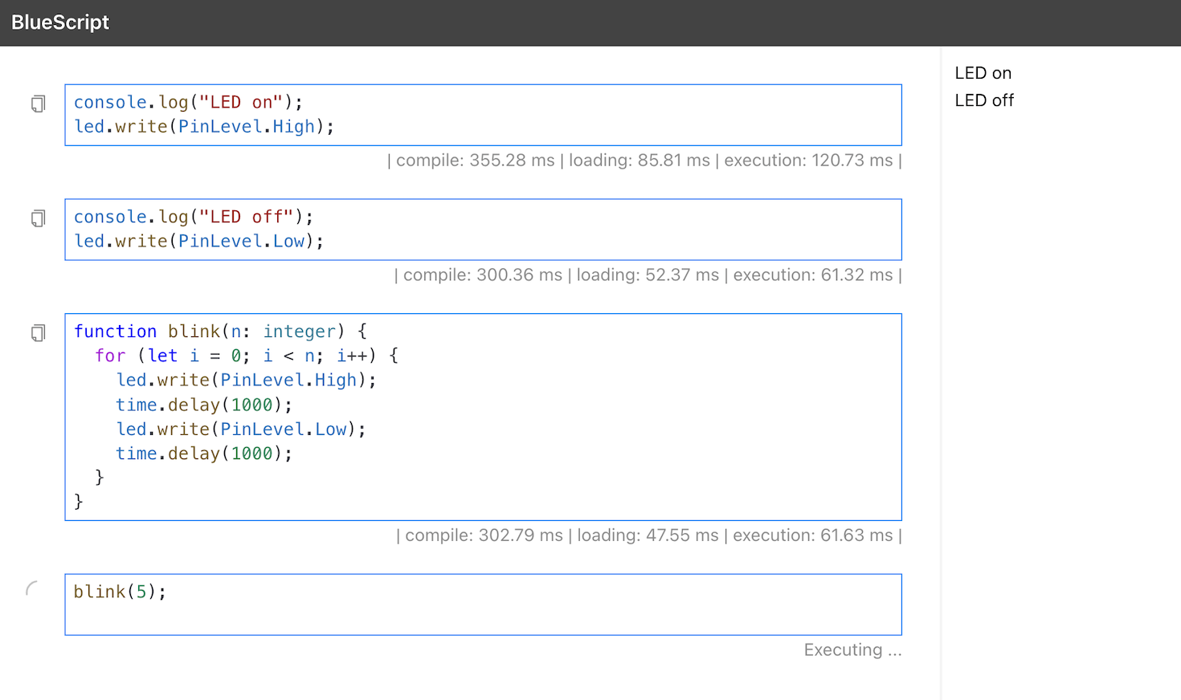Click the timing line showing compile: 355.28 ms
This screenshot has width=1181, height=700.
644,161
